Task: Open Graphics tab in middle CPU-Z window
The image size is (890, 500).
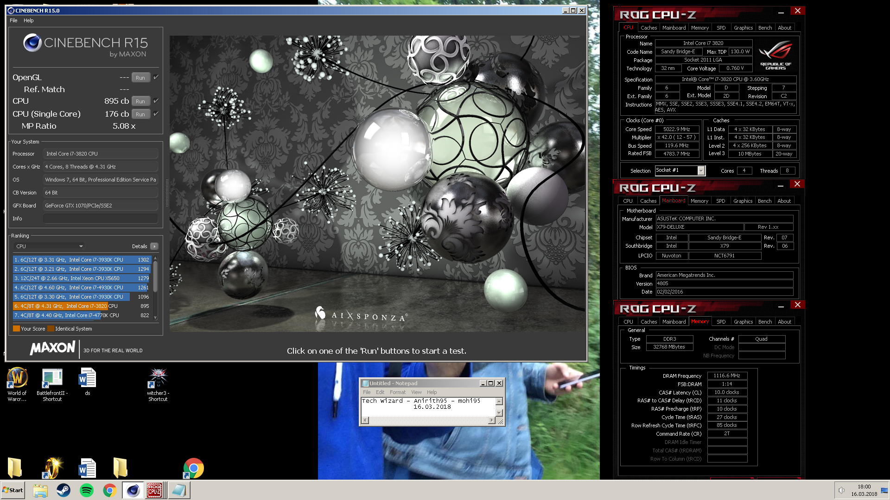Action: tap(743, 201)
